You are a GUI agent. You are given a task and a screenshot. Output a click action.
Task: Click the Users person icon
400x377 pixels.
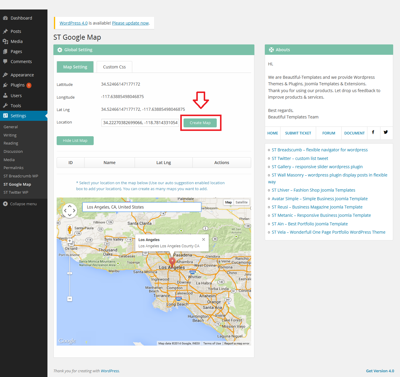[5, 96]
